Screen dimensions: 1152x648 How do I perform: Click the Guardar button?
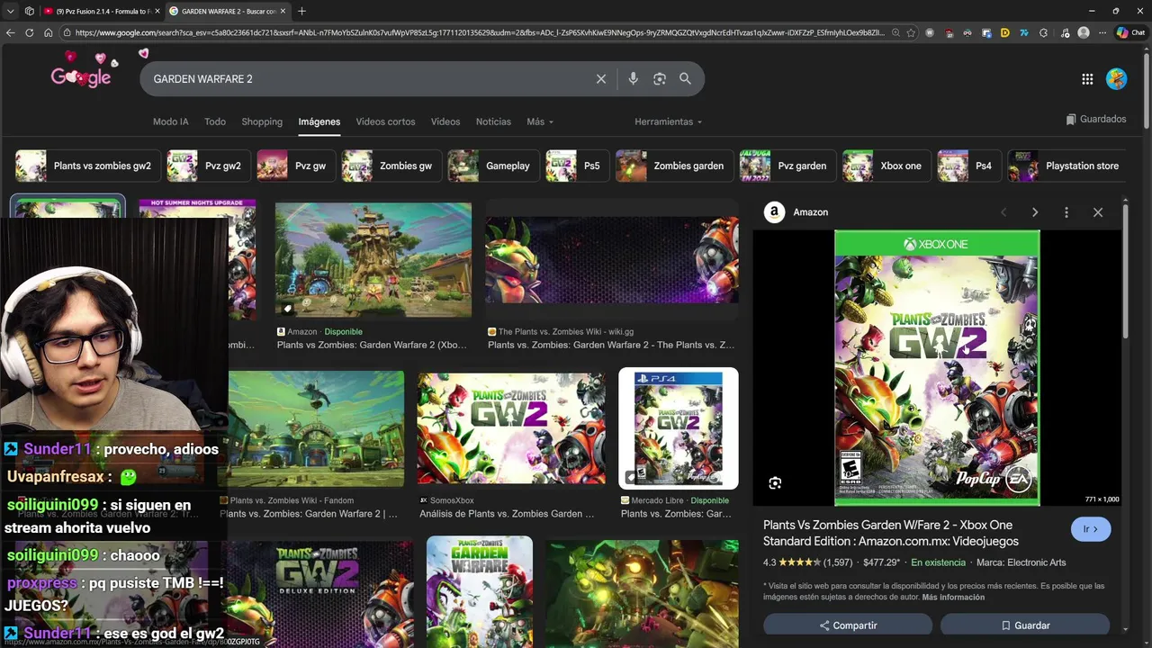1025,625
